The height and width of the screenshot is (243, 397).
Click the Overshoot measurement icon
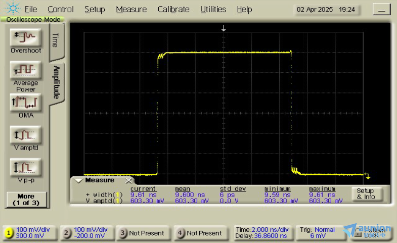[26, 37]
